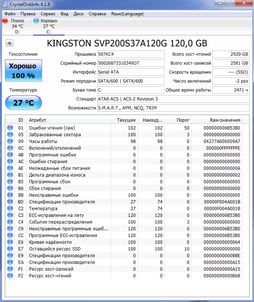Click the rotation speed value ---- (SSD)
The image size is (254, 302).
tap(231, 72)
